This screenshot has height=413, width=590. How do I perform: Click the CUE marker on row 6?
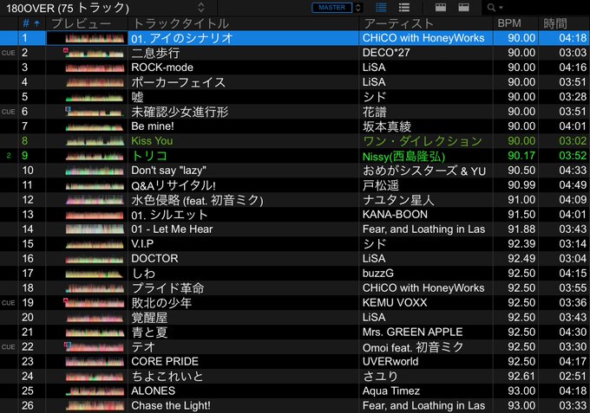9,112
